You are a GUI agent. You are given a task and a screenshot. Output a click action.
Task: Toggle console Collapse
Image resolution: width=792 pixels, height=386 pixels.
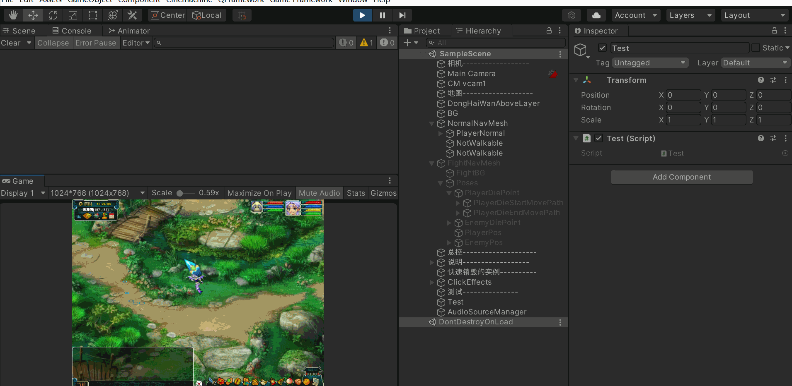(53, 43)
